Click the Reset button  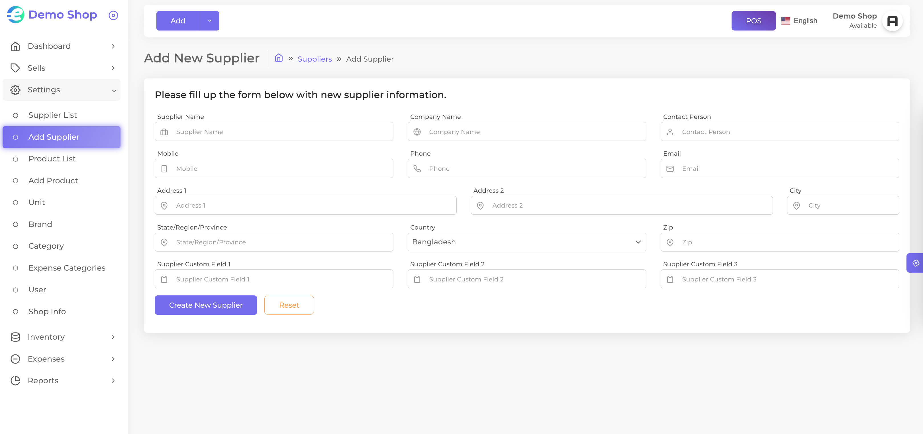click(x=289, y=305)
